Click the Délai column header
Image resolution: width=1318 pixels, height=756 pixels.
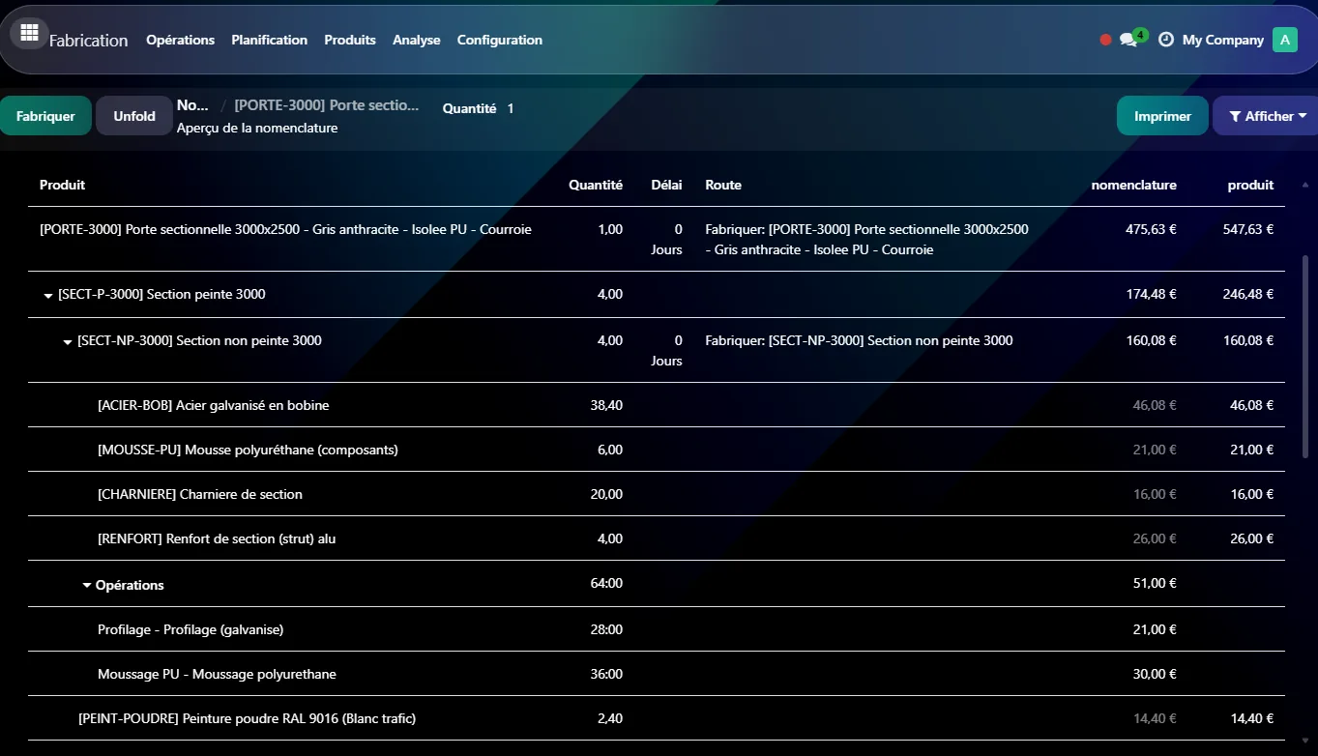point(666,185)
